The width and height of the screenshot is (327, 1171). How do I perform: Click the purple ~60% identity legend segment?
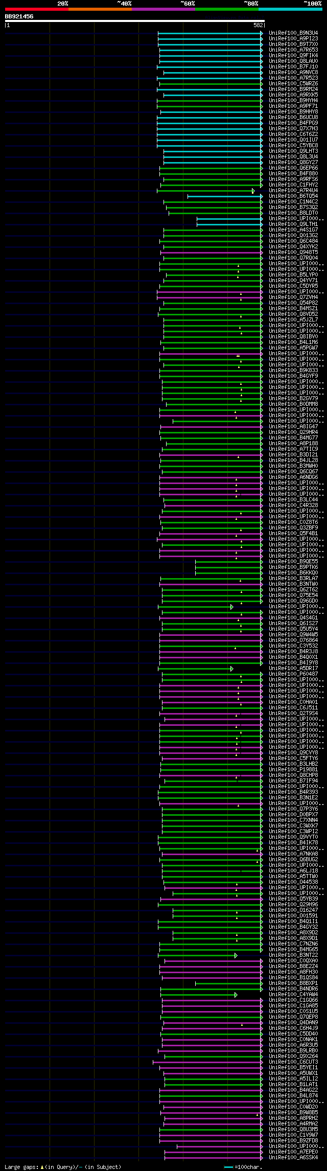163,9
